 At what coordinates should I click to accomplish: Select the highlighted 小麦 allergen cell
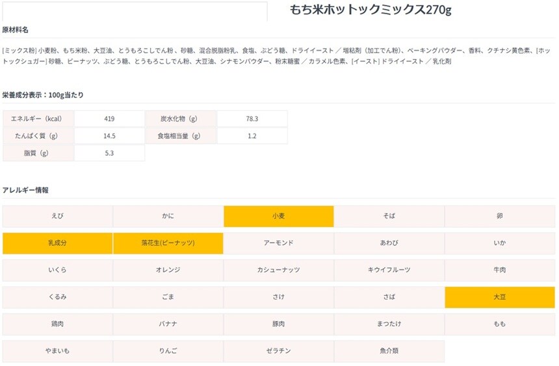278,216
